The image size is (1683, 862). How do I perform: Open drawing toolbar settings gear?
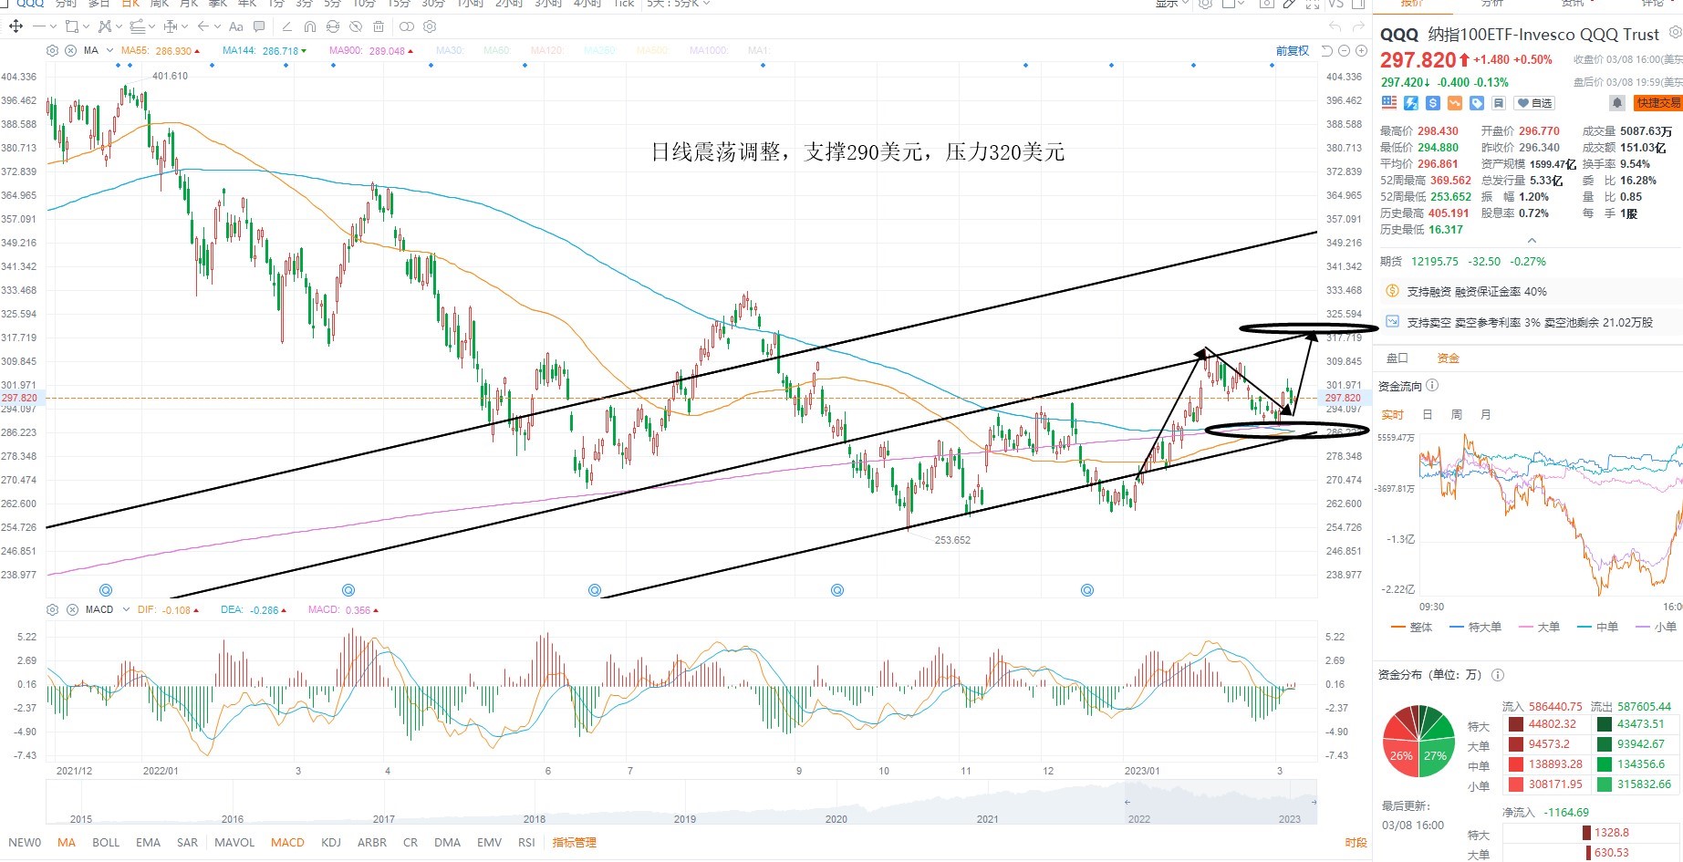[x=430, y=26]
